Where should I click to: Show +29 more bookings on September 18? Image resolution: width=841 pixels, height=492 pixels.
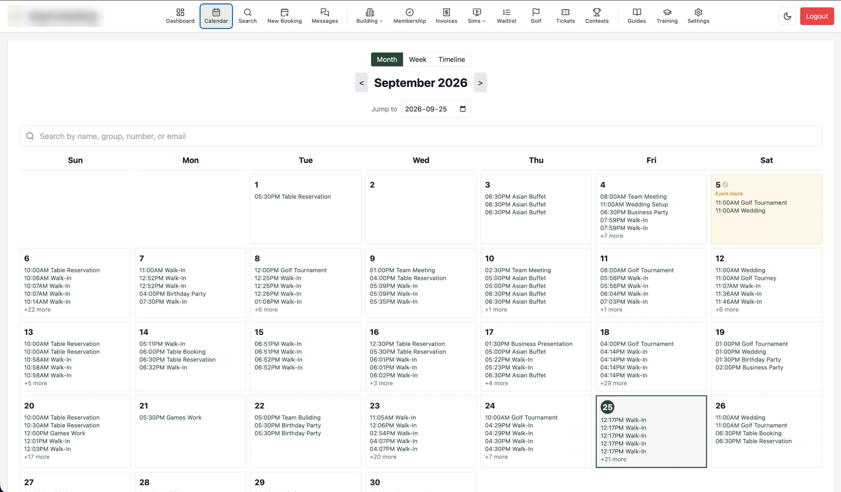click(x=613, y=383)
